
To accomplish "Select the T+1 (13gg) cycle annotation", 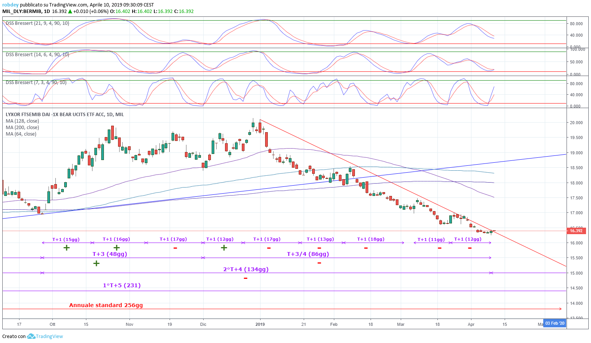I will click(321, 239).
